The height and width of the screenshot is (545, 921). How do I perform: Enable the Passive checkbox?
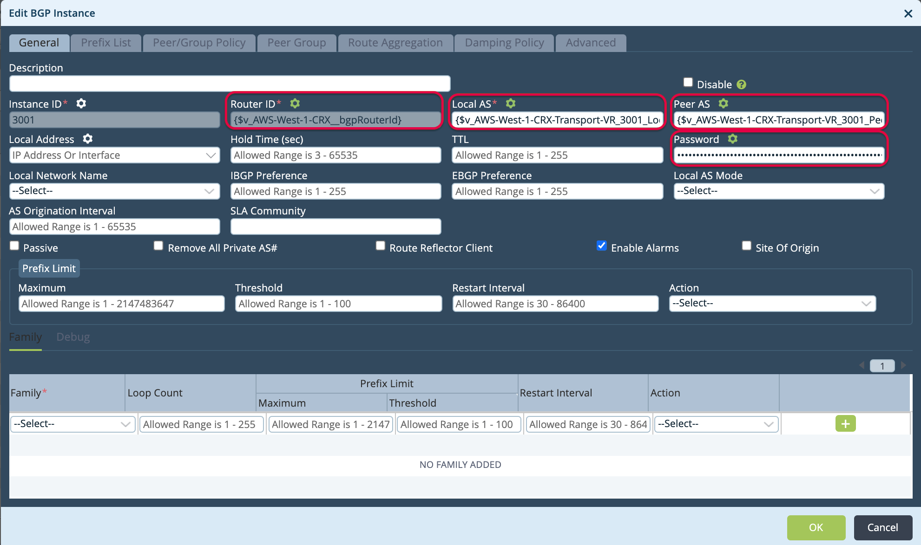click(14, 245)
